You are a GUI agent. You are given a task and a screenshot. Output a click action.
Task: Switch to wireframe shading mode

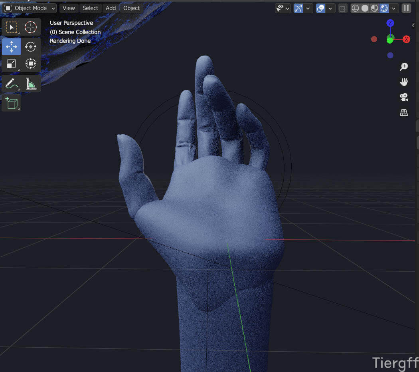[355, 8]
